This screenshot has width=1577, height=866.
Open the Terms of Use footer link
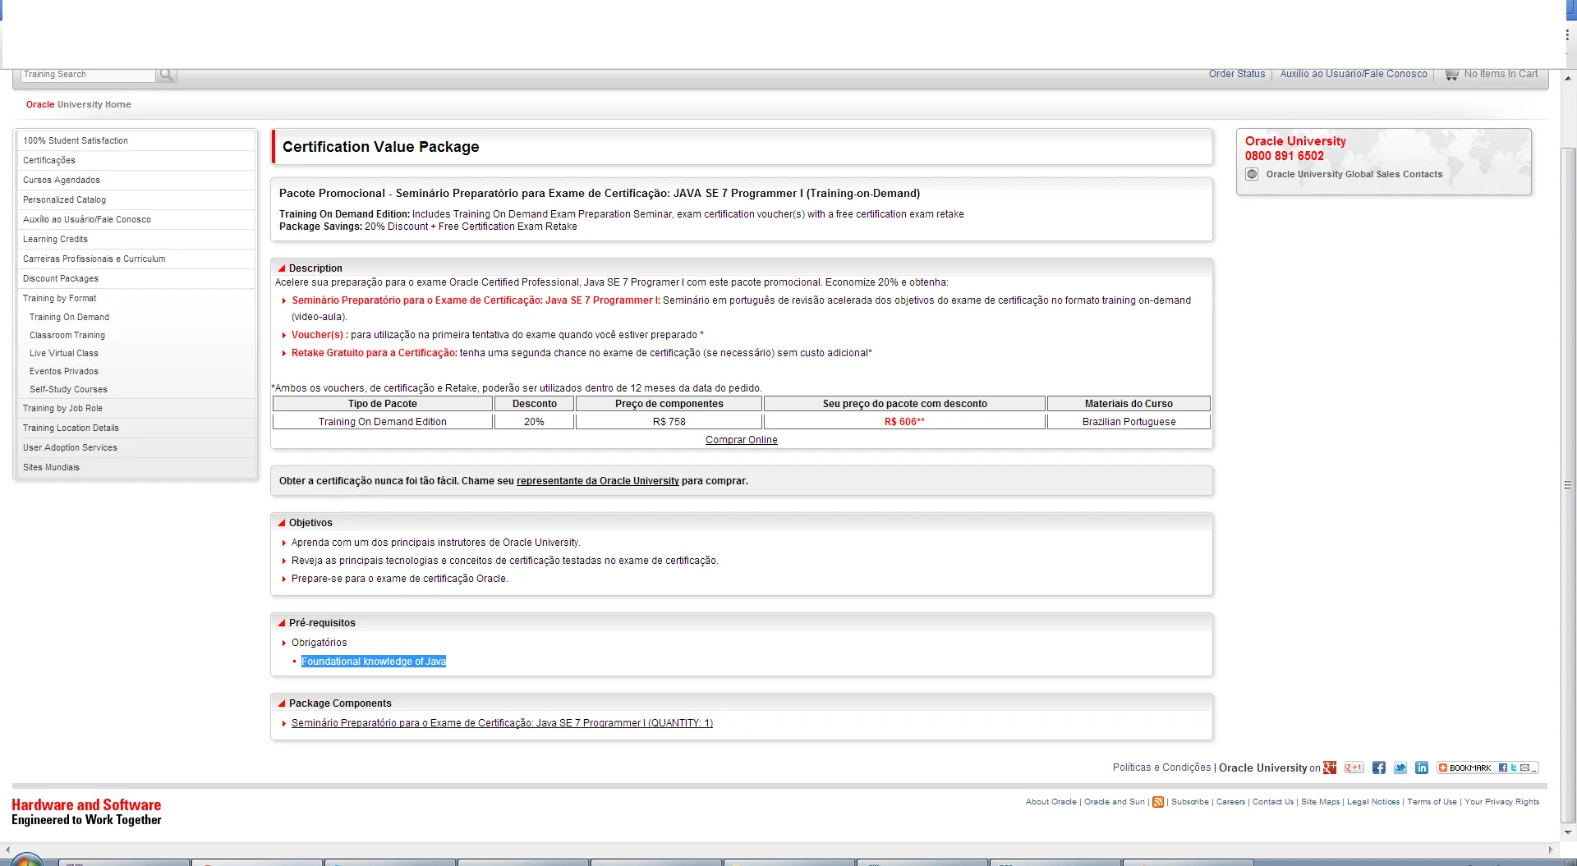1432,802
